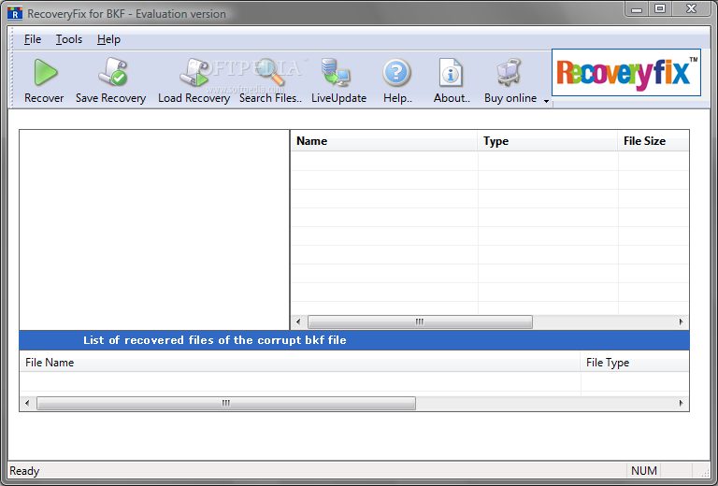Click upper file list horizontal scrollbar thumb
Screen dimensions: 718x486
pyautogui.click(x=420, y=322)
